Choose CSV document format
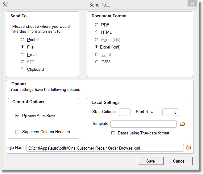 tap(97, 62)
